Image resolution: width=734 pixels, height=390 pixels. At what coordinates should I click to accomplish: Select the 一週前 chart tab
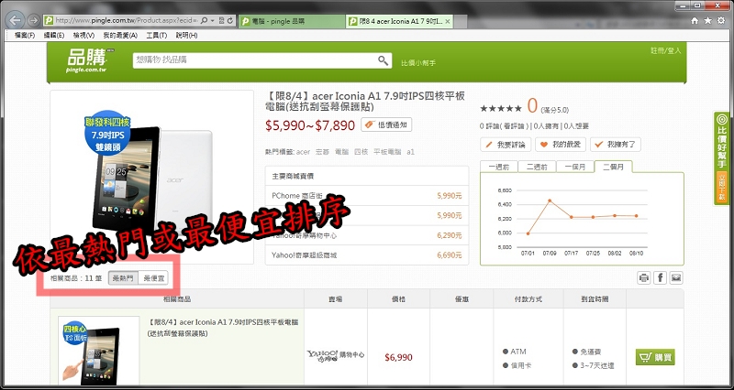(498, 167)
